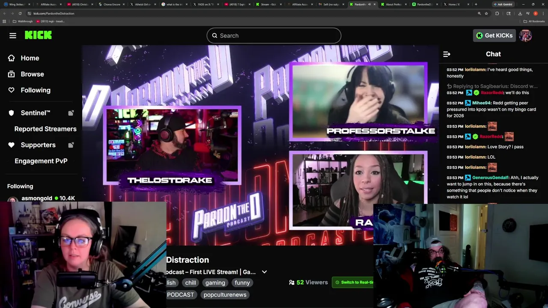This screenshot has width=548, height=308.
Task: Click the popculturenews tag
Action: coord(225,295)
